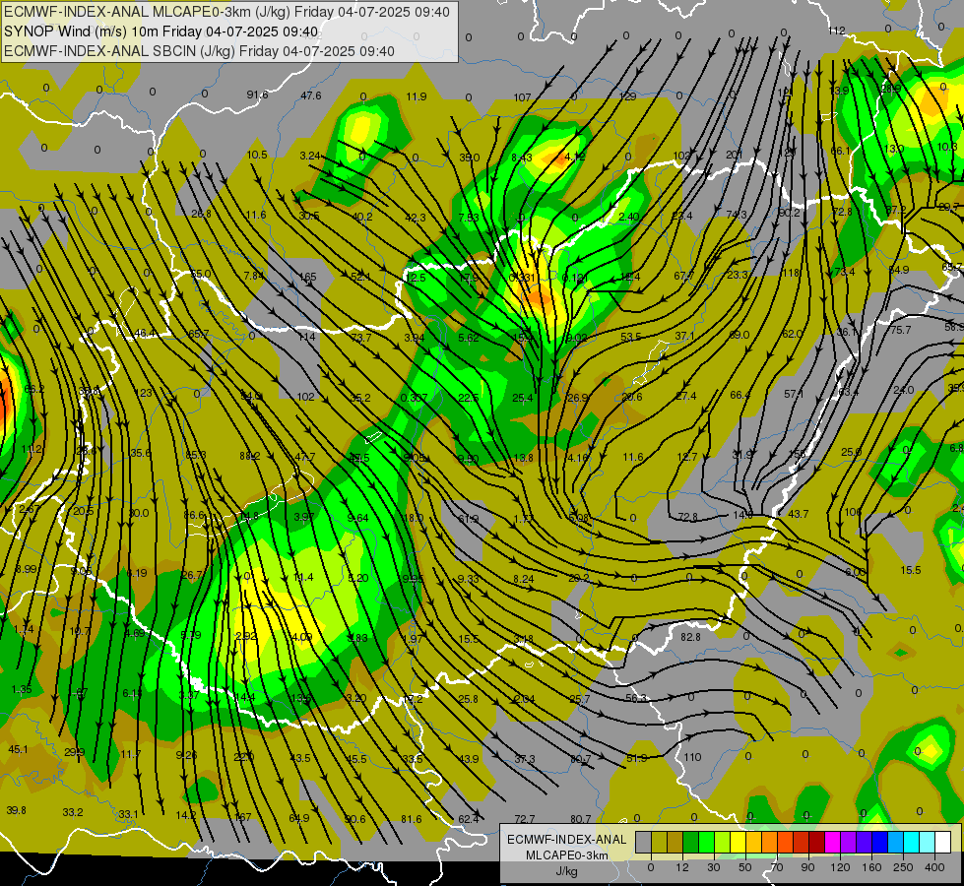The height and width of the screenshot is (886, 964).
Task: Click map value 33.2
Action: click(x=73, y=812)
